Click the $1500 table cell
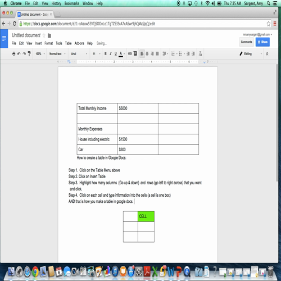 tap(138, 139)
